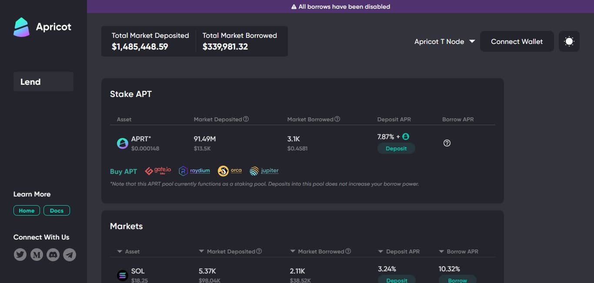This screenshot has width=594, height=283.
Task: Click the Telegram icon under Connect With Us
Action: pos(70,254)
